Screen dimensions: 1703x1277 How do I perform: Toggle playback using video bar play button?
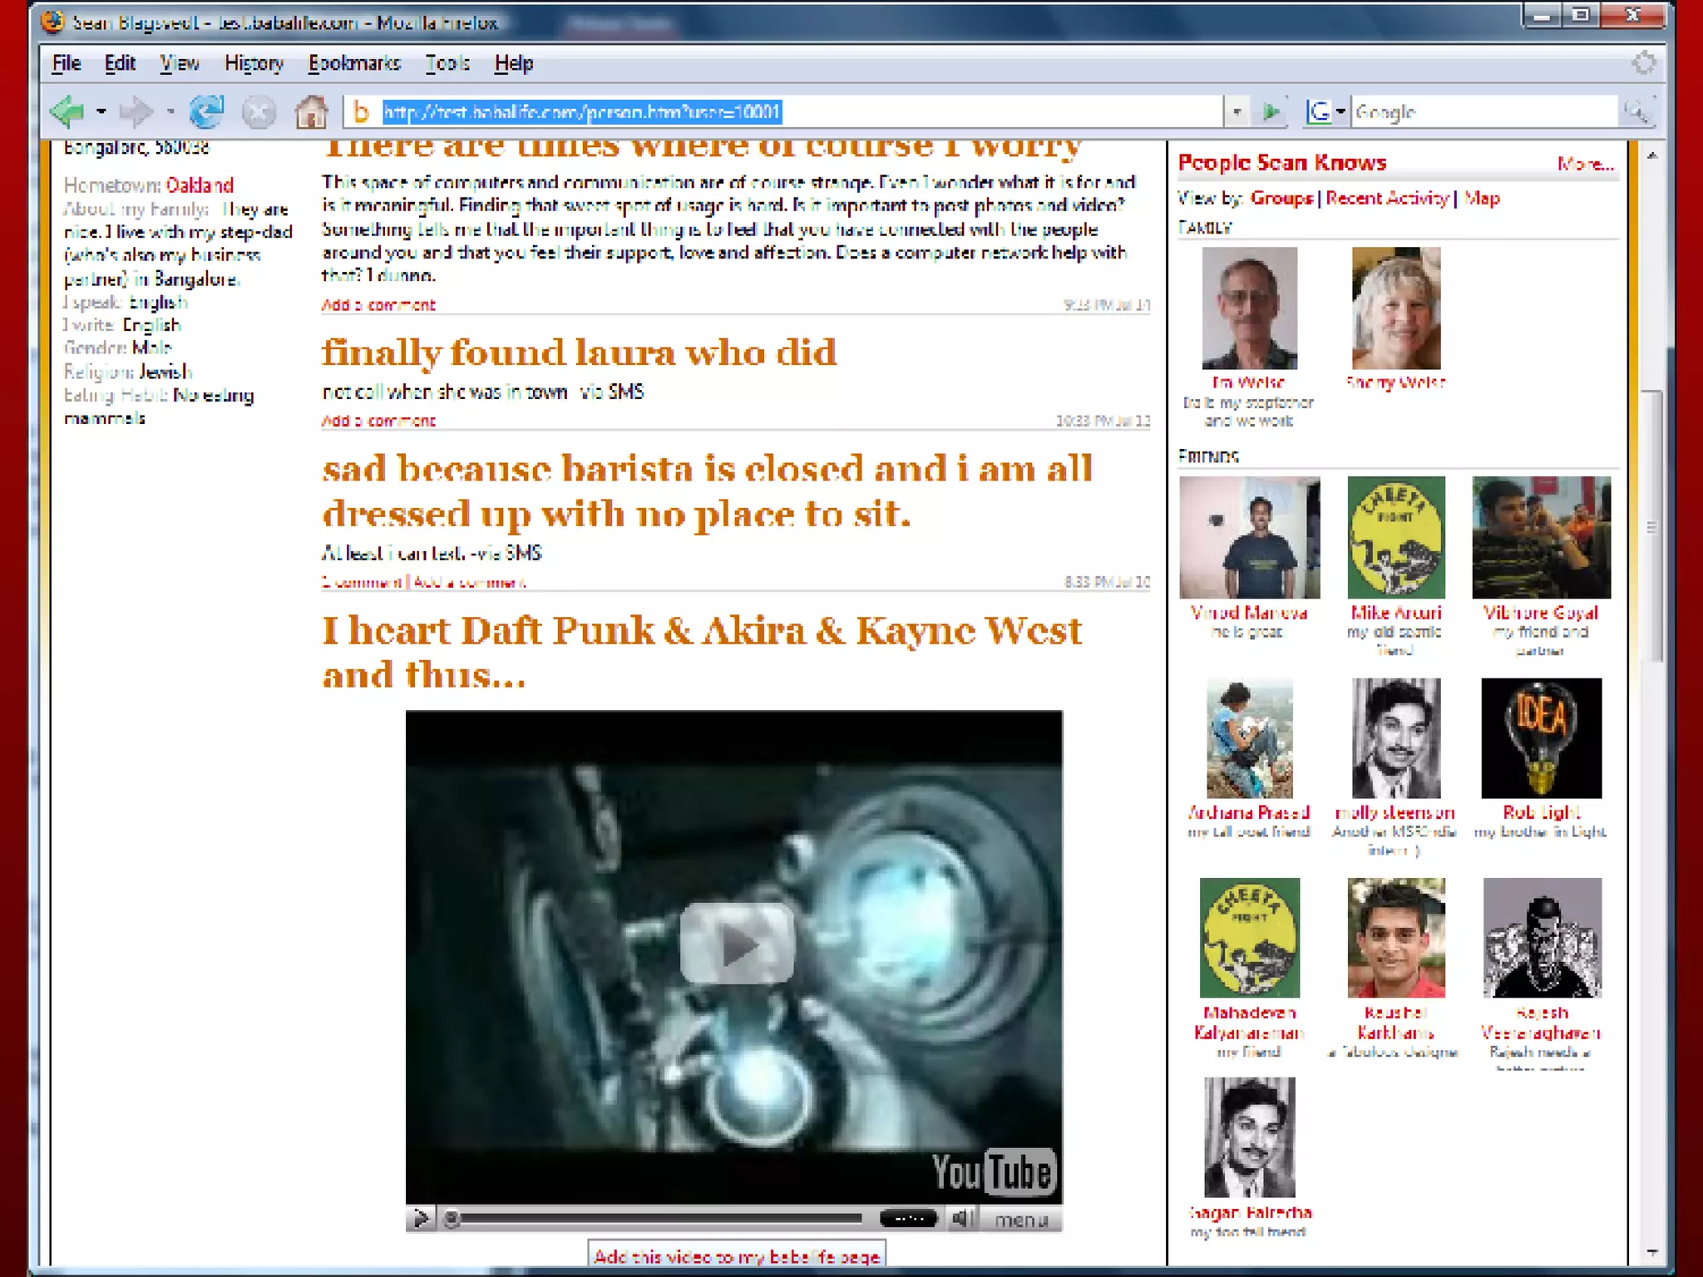(421, 1219)
